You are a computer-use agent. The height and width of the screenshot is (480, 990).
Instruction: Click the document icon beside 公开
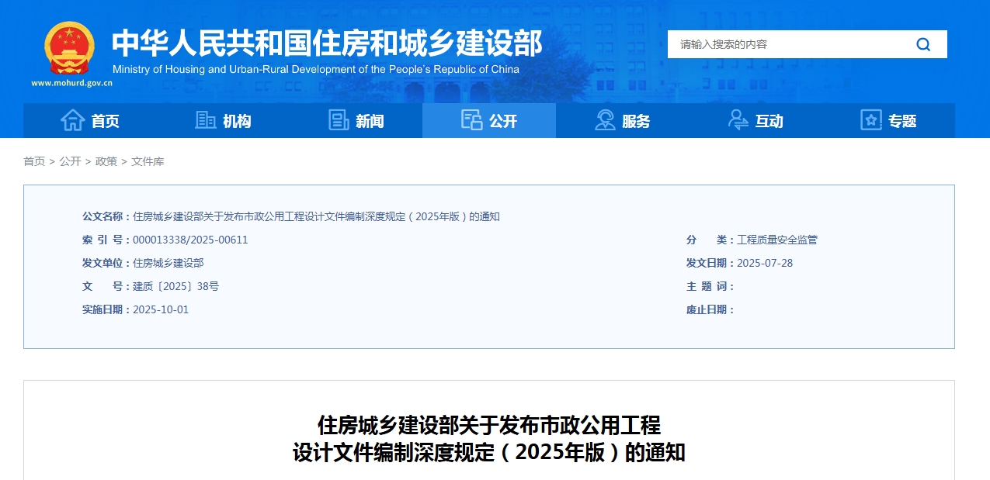pos(471,120)
